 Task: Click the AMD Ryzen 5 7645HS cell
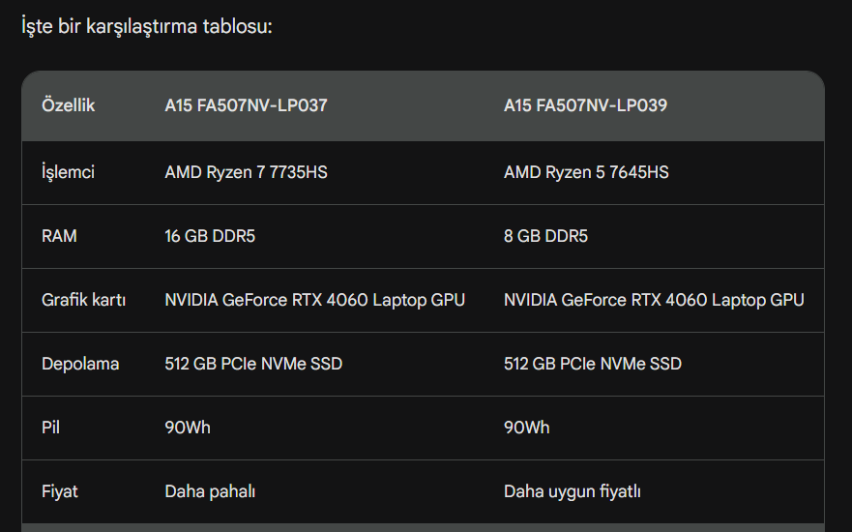586,172
